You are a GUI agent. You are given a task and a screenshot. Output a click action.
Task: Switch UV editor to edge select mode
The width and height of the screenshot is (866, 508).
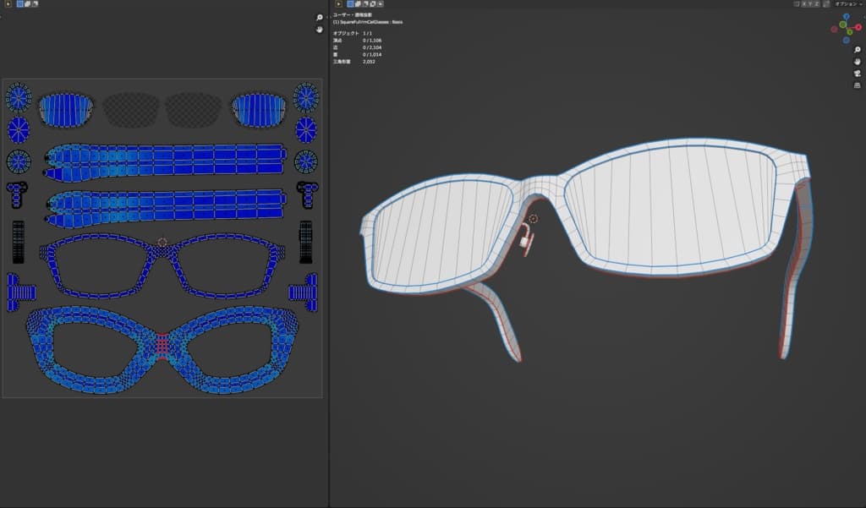click(27, 4)
